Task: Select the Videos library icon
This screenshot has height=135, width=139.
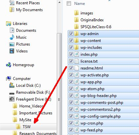Action: 12,51
